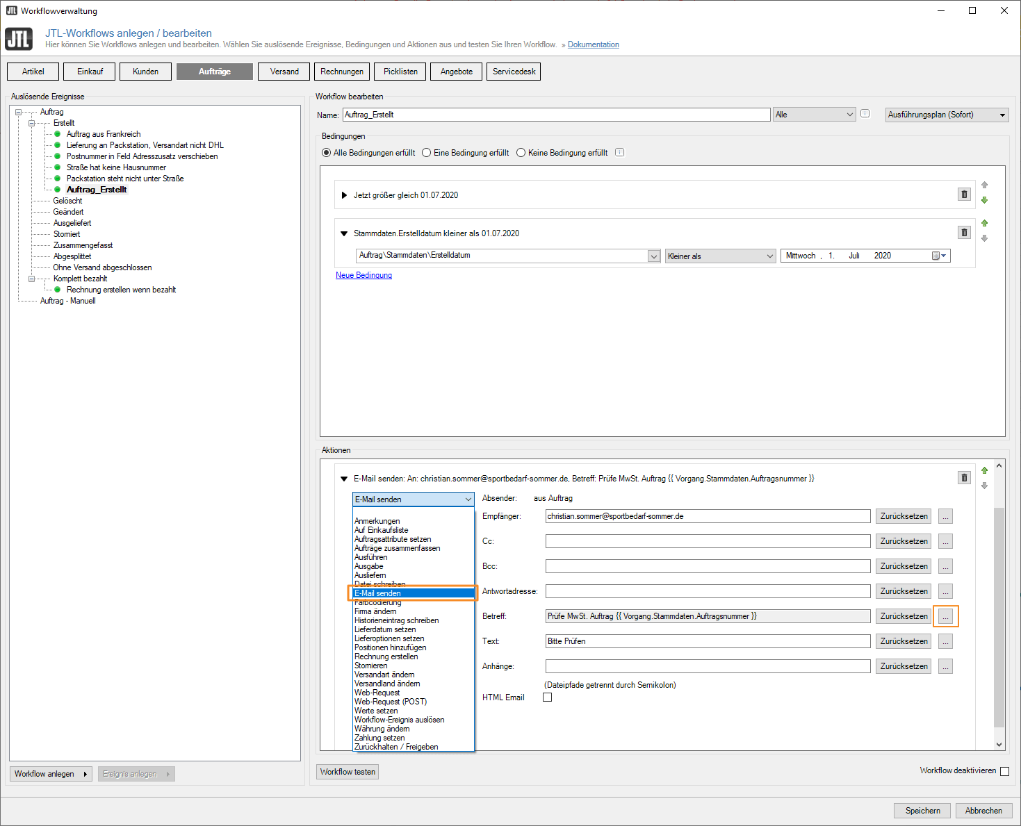Viewport: 1021px width, 826px height.
Task: Open variable editor for Empfänger field
Action: tap(945, 516)
